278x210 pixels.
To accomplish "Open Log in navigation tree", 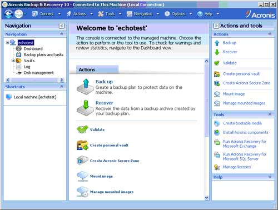I will click(27, 67).
